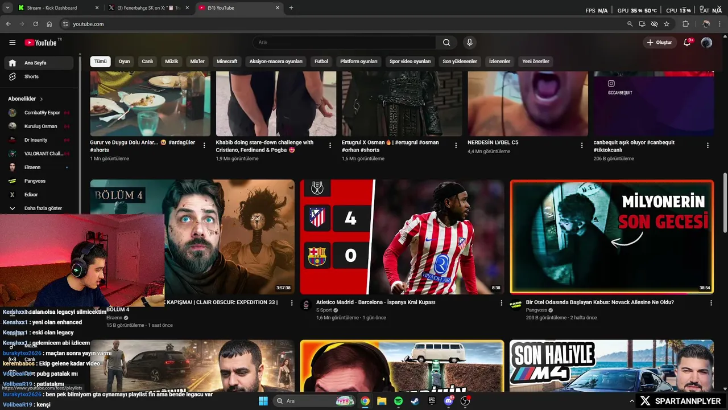728x410 pixels.
Task: Open the tab search dropdown arrow
Action: pos(7,8)
